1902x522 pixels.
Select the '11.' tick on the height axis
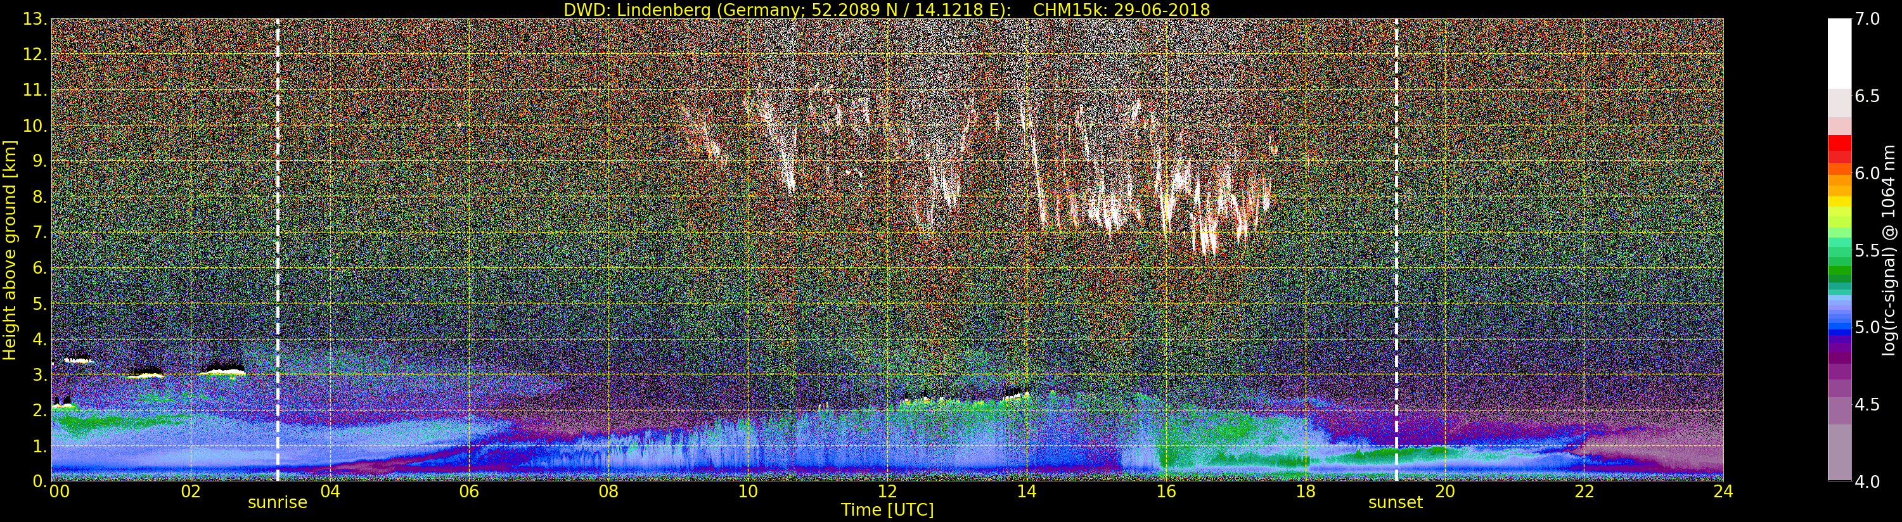tap(35, 91)
